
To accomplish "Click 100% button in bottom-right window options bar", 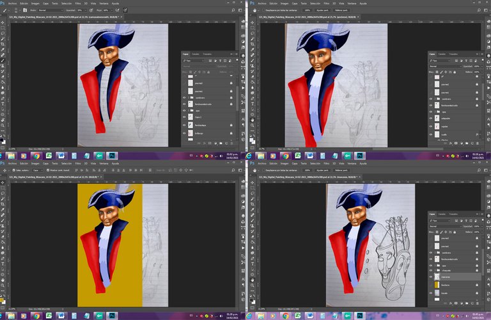I will [307, 170].
